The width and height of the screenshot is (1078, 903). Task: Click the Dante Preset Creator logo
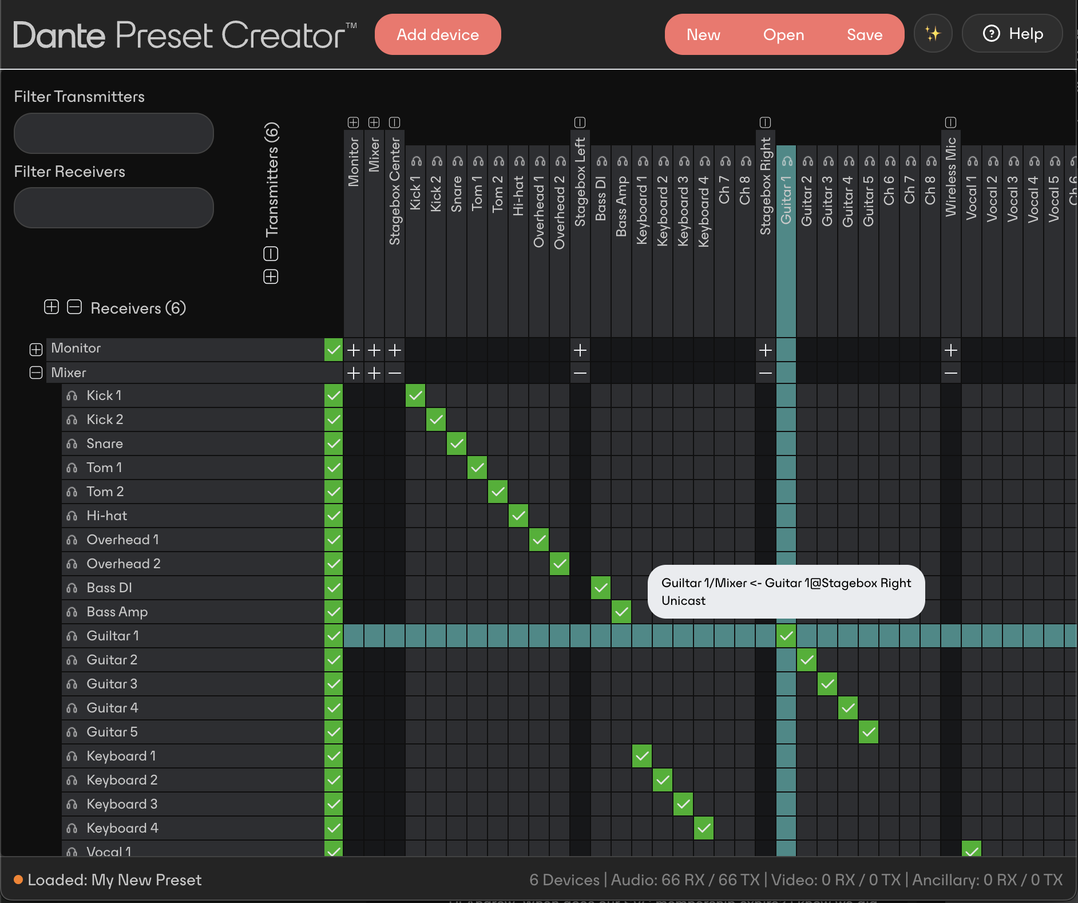pyautogui.click(x=184, y=35)
